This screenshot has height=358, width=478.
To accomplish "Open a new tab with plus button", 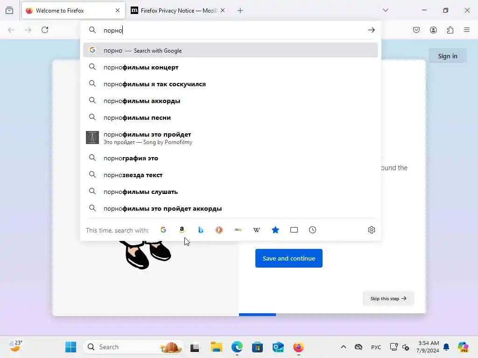I will (240, 11).
